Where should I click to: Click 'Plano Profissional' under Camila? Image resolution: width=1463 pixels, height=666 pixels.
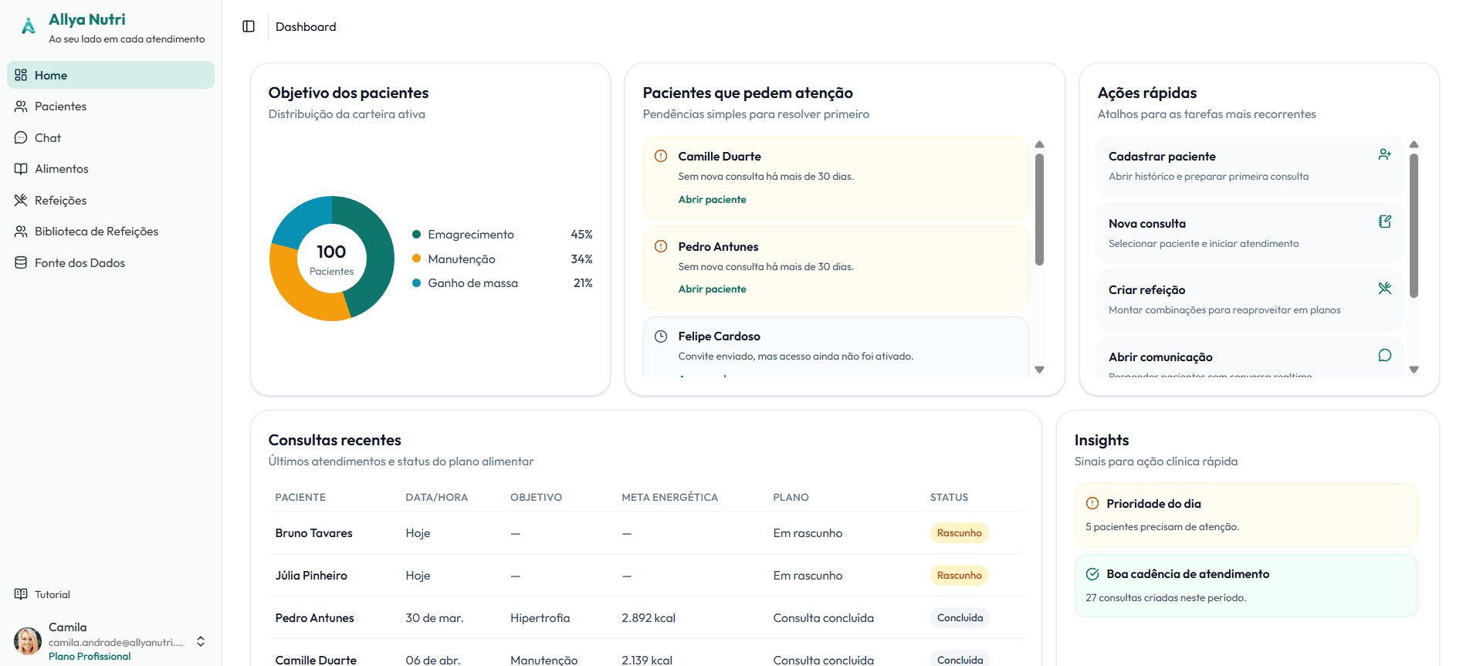[x=90, y=656]
